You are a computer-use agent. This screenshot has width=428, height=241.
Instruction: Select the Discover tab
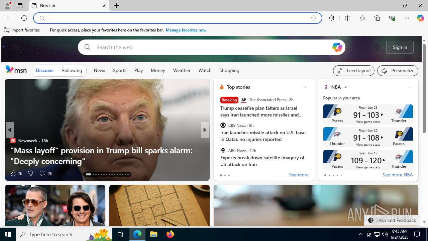pos(45,71)
